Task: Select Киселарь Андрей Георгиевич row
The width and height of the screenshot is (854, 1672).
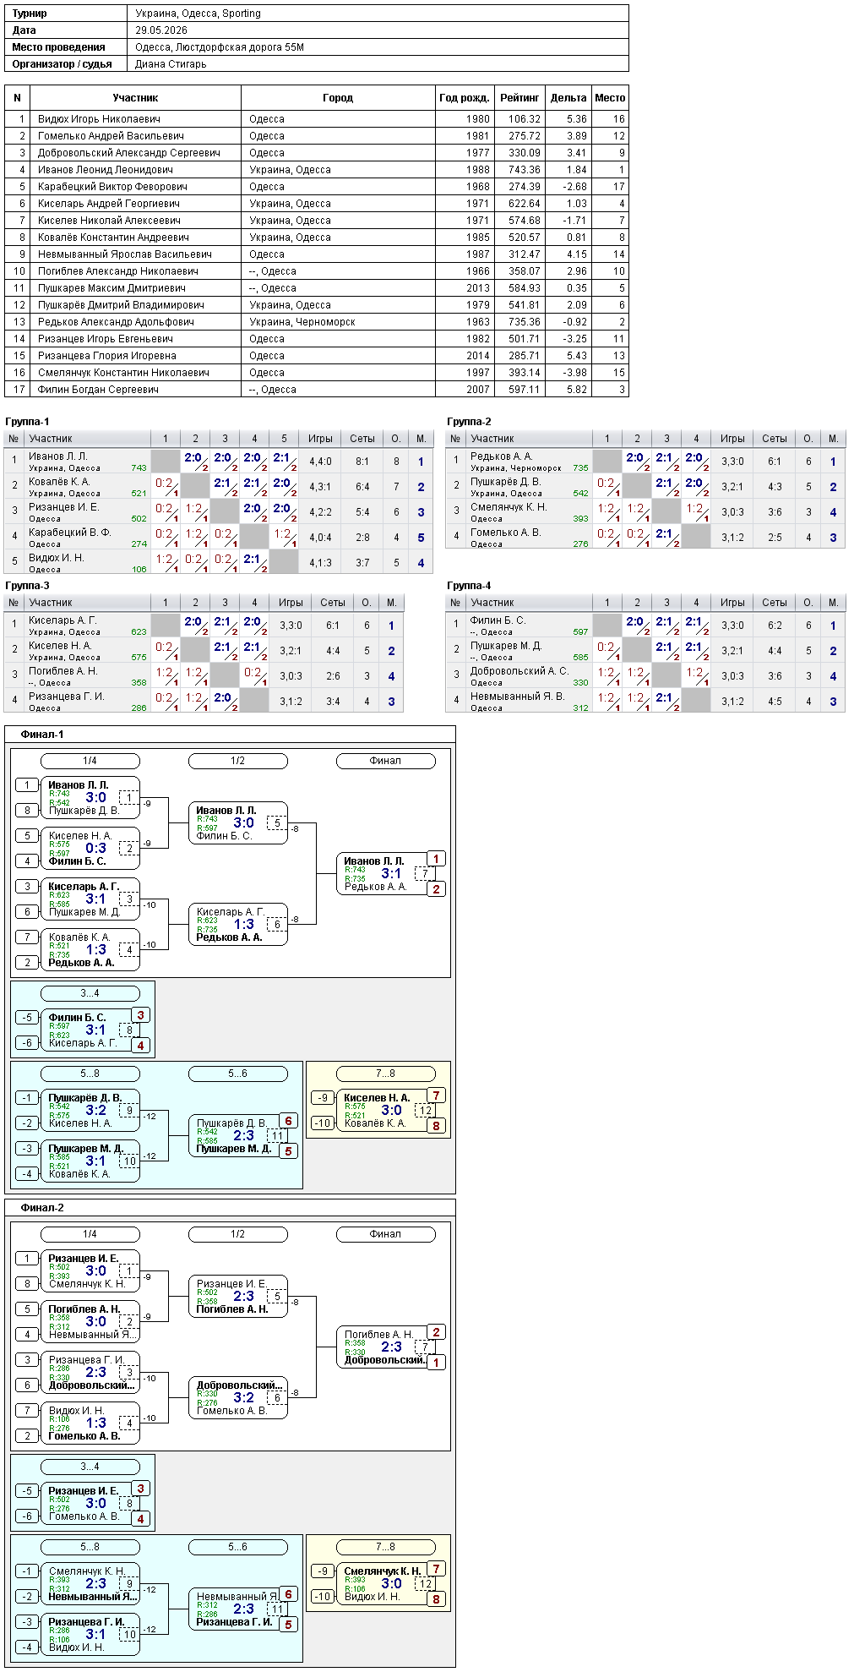Action: click(x=317, y=204)
